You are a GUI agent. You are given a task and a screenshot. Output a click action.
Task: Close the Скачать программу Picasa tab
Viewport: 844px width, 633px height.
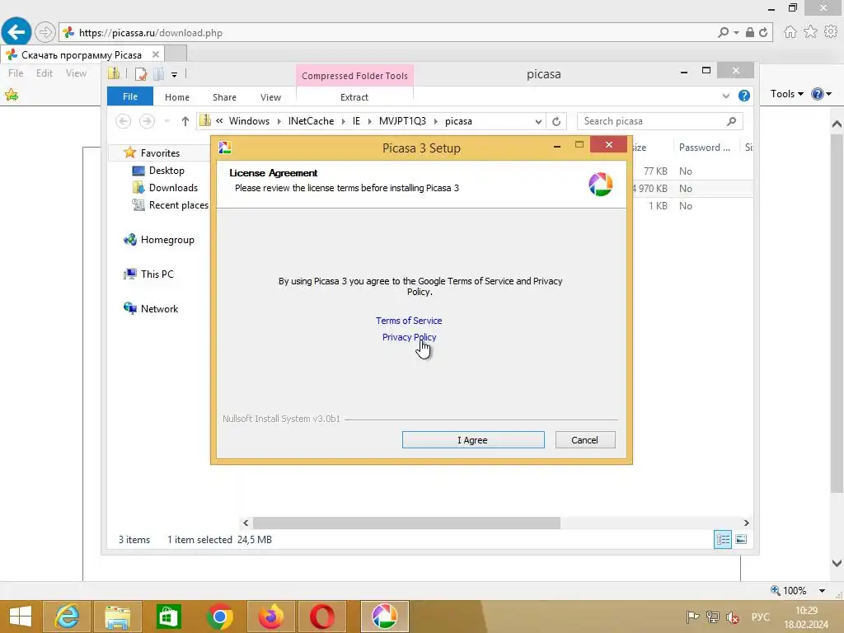tap(156, 54)
